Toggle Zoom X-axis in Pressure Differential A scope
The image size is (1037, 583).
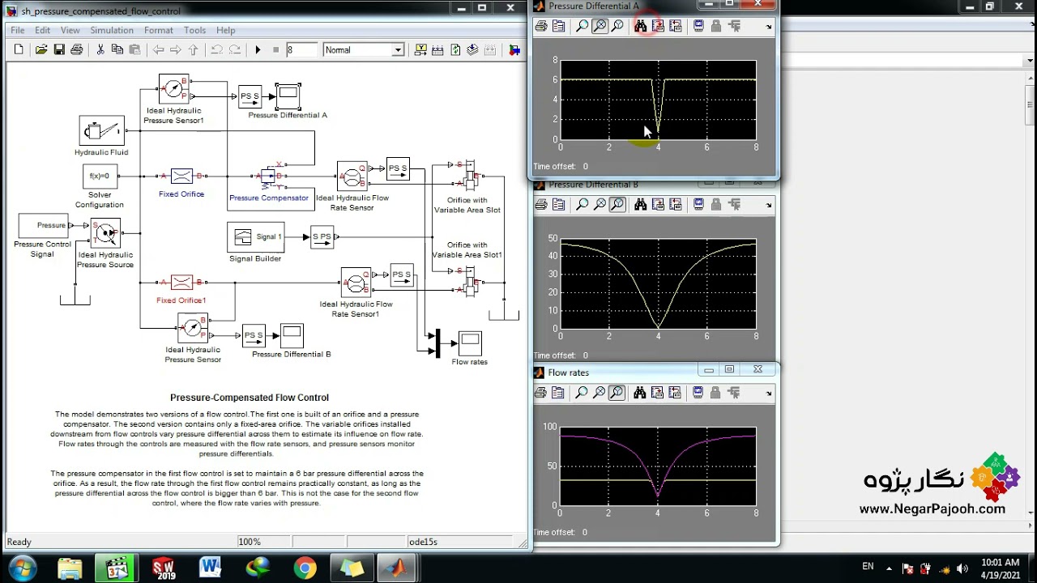[x=600, y=26]
